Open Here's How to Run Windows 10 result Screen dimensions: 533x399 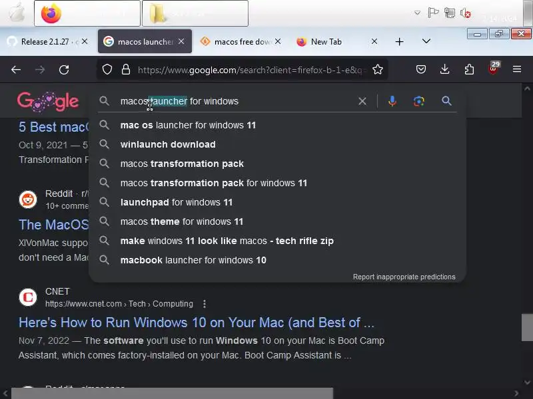196,323
